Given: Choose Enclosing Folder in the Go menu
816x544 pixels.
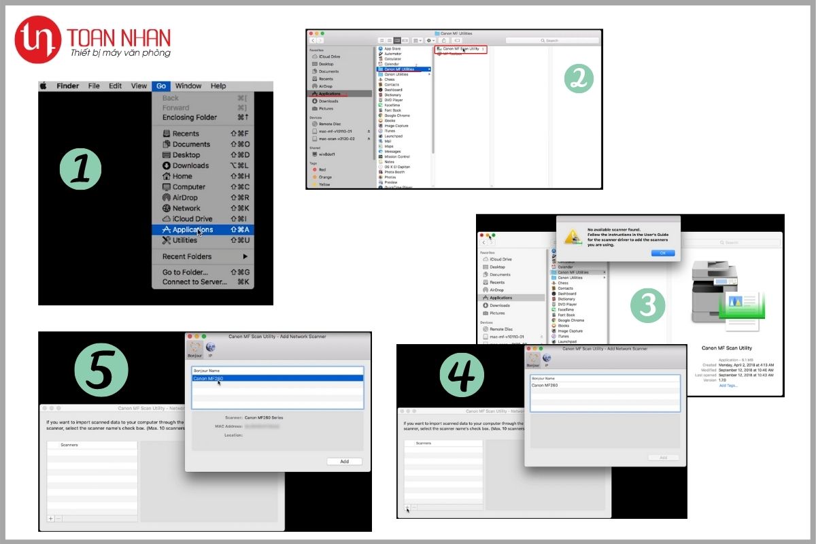Looking at the screenshot, I should (203, 117).
